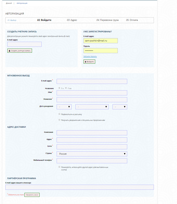This screenshot has width=177, height=204.
Task: Focus the Компания input field
Action: pos(92,133)
